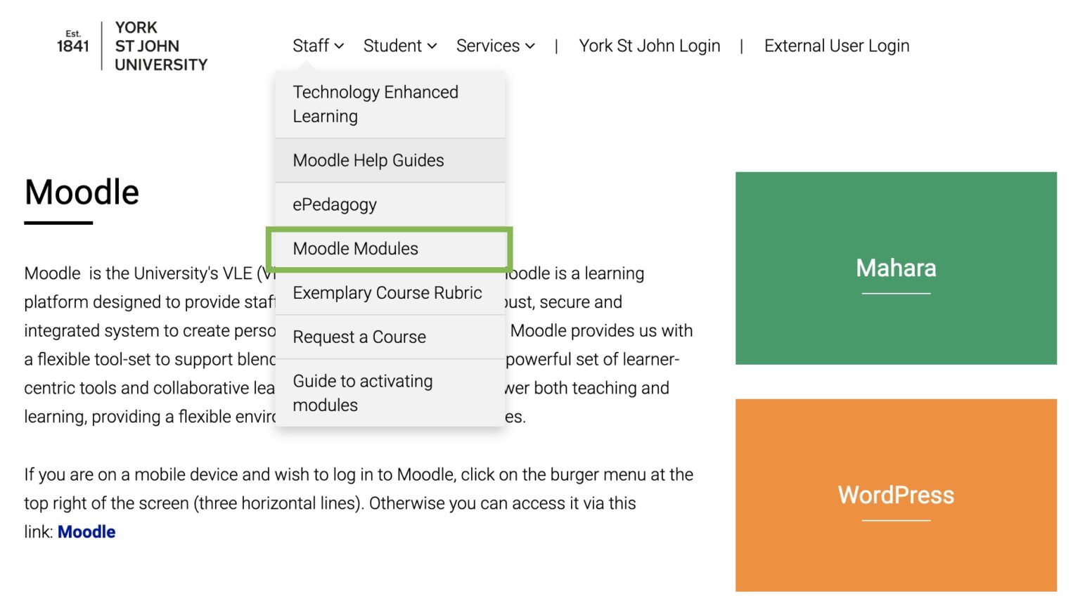Screen dimensions: 1080x610
Task: Open the Staff dropdown menu
Action: coord(311,45)
